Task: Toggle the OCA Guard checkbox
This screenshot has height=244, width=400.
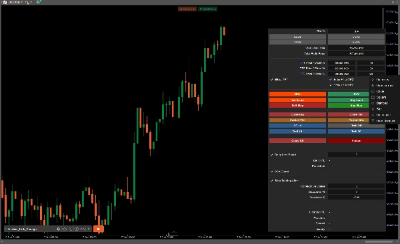Action: (x=272, y=172)
